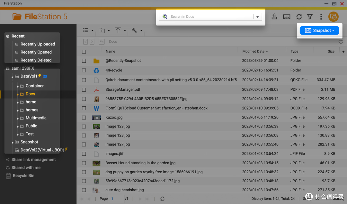Image resolution: width=347 pixels, height=204 pixels.
Task: Open the more settings three-dot menu
Action: (321, 17)
